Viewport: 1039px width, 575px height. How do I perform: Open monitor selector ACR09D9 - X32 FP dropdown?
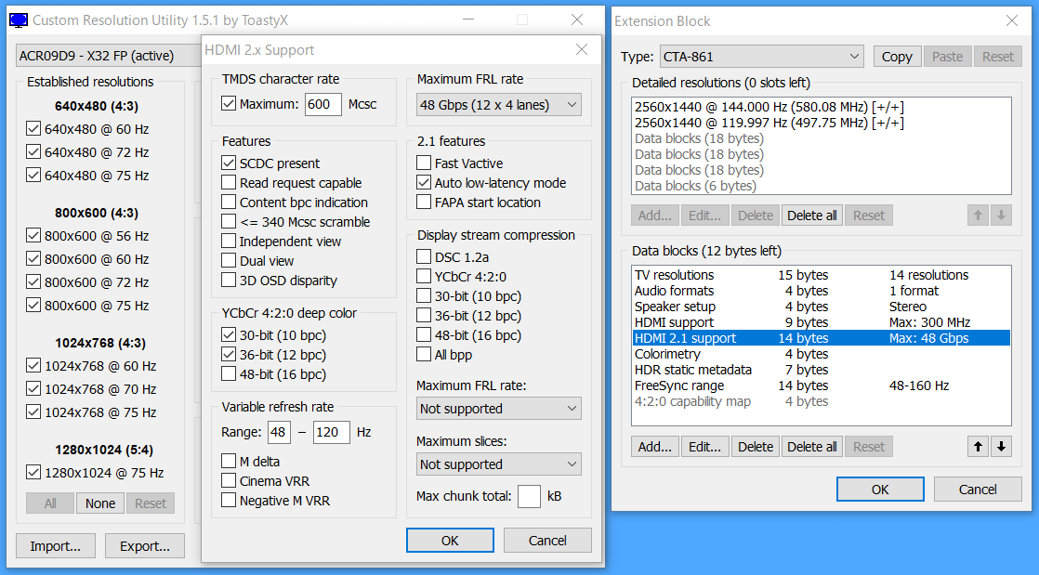pos(110,56)
